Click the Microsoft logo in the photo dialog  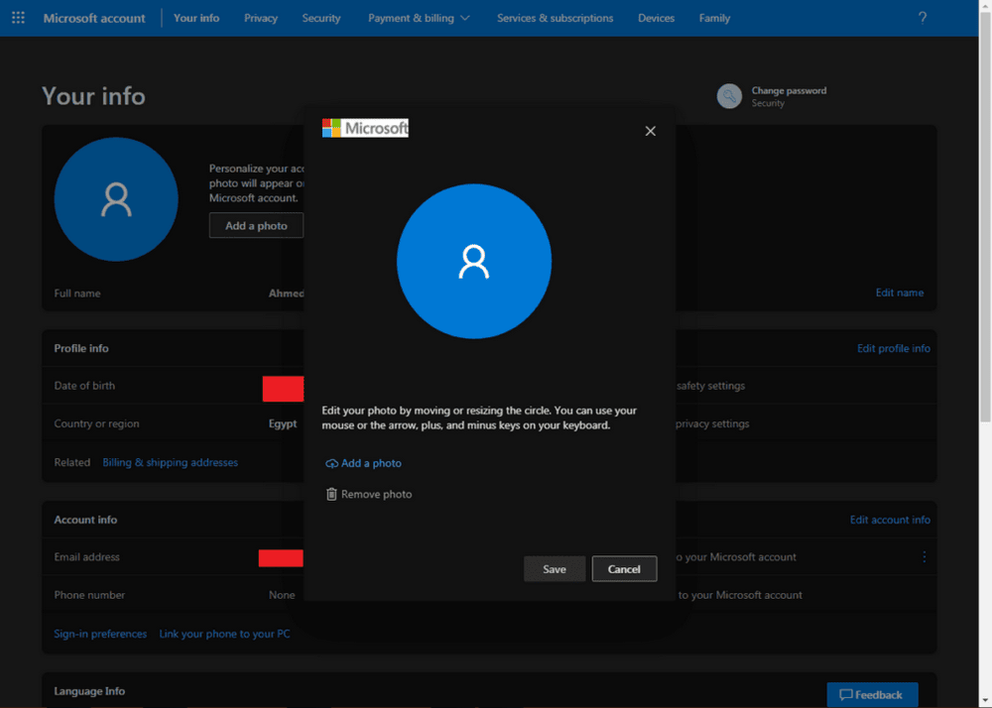point(365,127)
